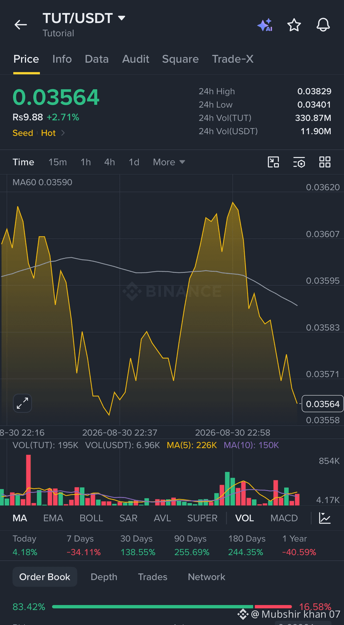Select the MACD sub-indicator

(284, 518)
